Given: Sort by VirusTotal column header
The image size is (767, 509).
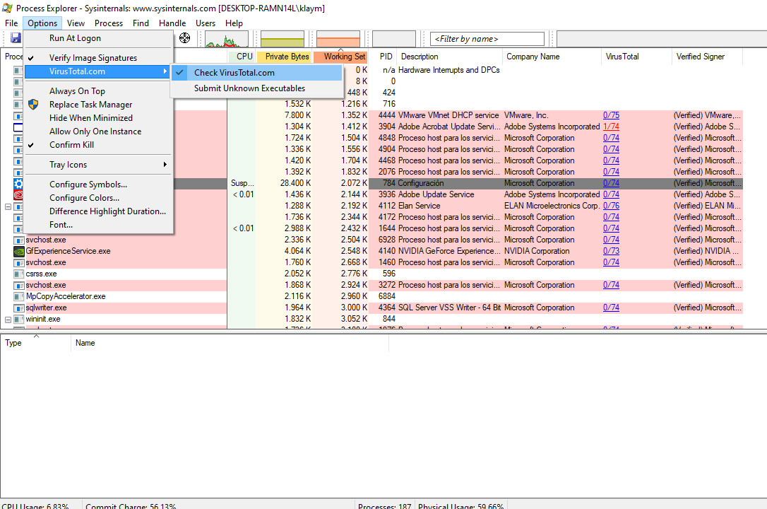Looking at the screenshot, I should point(636,57).
